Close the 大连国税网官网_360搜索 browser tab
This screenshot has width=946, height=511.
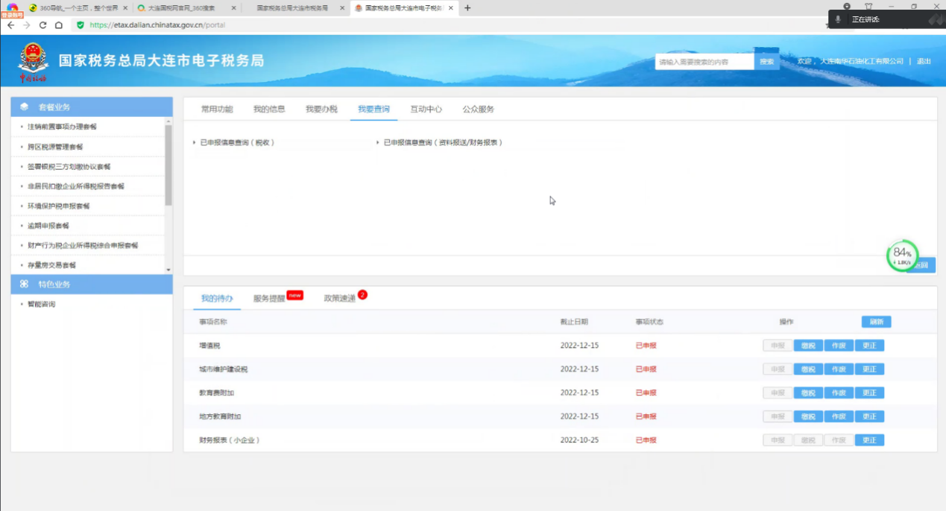(234, 8)
